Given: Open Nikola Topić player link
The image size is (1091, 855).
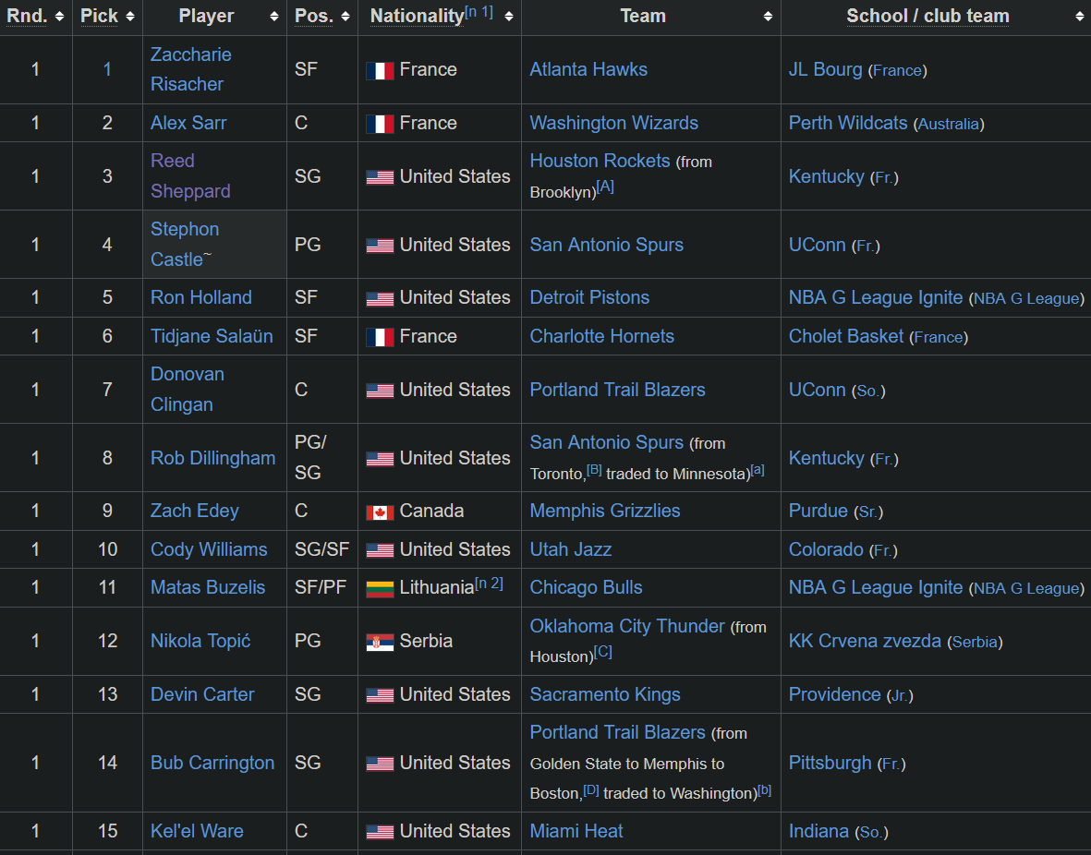Looking at the screenshot, I should pyautogui.click(x=200, y=641).
